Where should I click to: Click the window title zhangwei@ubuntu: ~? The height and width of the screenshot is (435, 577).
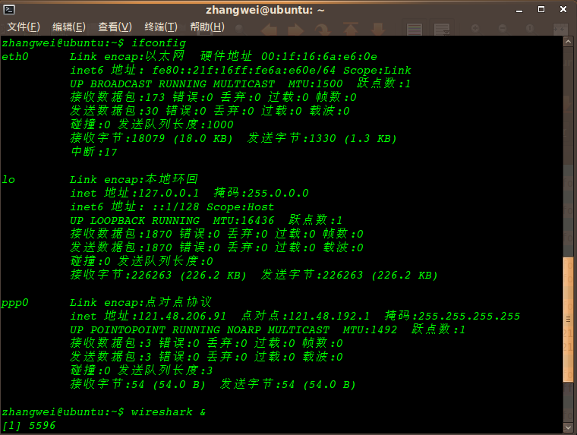pos(265,10)
